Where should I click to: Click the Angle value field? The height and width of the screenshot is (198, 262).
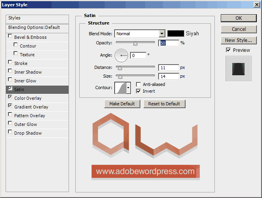[138, 55]
